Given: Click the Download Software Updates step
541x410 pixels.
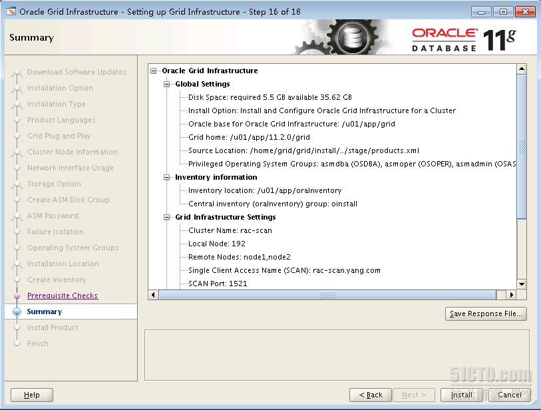Looking at the screenshot, I should tap(77, 72).
